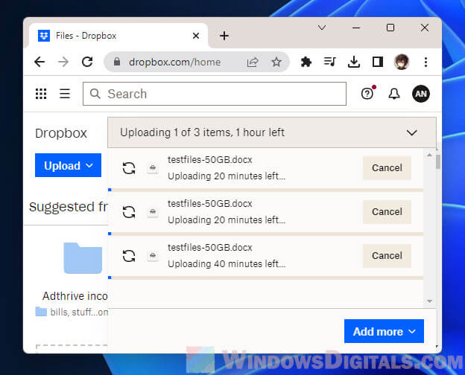Click sync icon of 40 minutes upload

coord(129,256)
